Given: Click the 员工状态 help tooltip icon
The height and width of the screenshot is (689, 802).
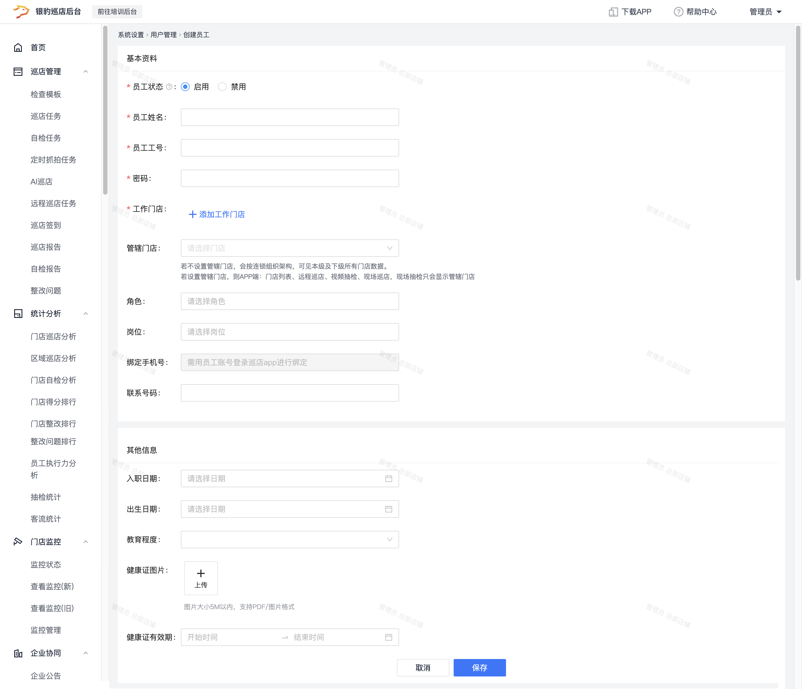Looking at the screenshot, I should [x=169, y=87].
